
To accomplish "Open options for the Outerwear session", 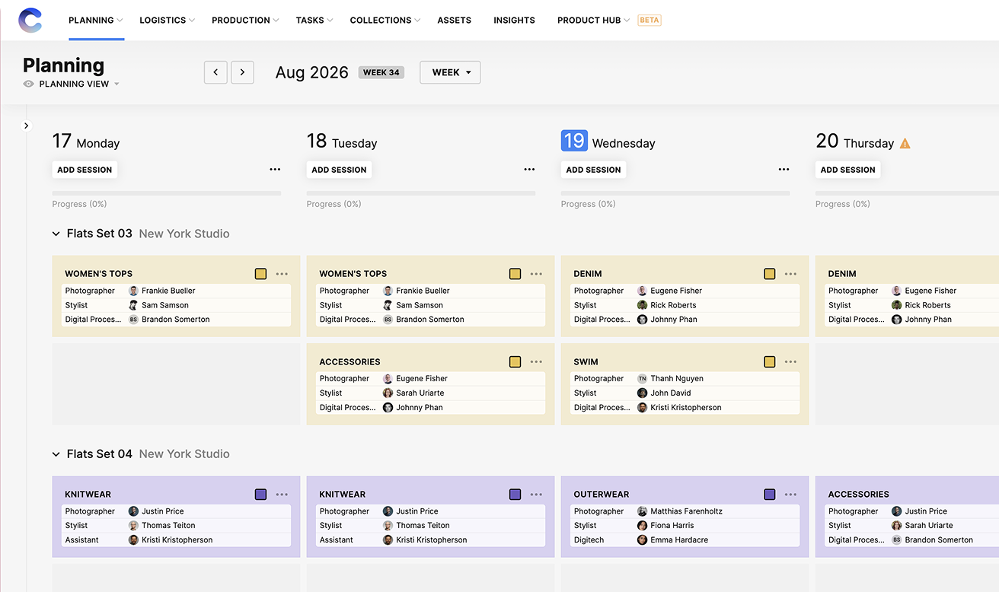I will pos(790,495).
